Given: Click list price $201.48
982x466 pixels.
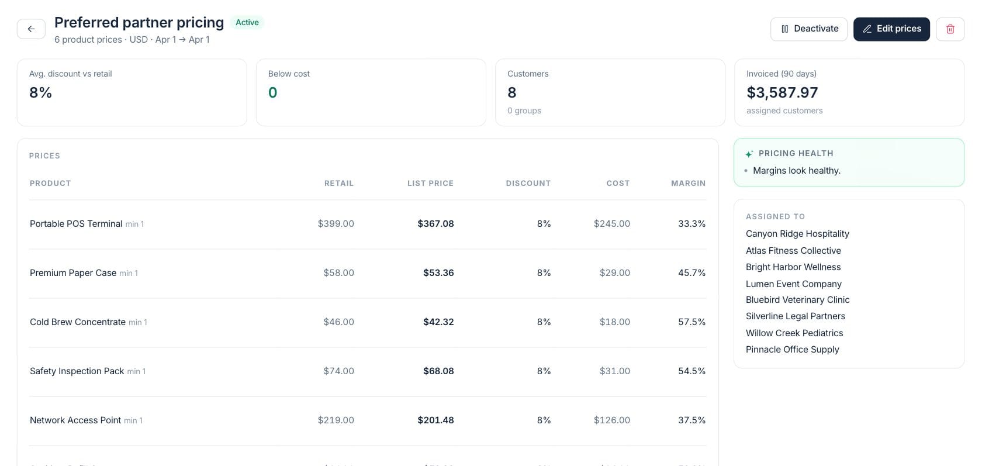Looking at the screenshot, I should point(435,420).
